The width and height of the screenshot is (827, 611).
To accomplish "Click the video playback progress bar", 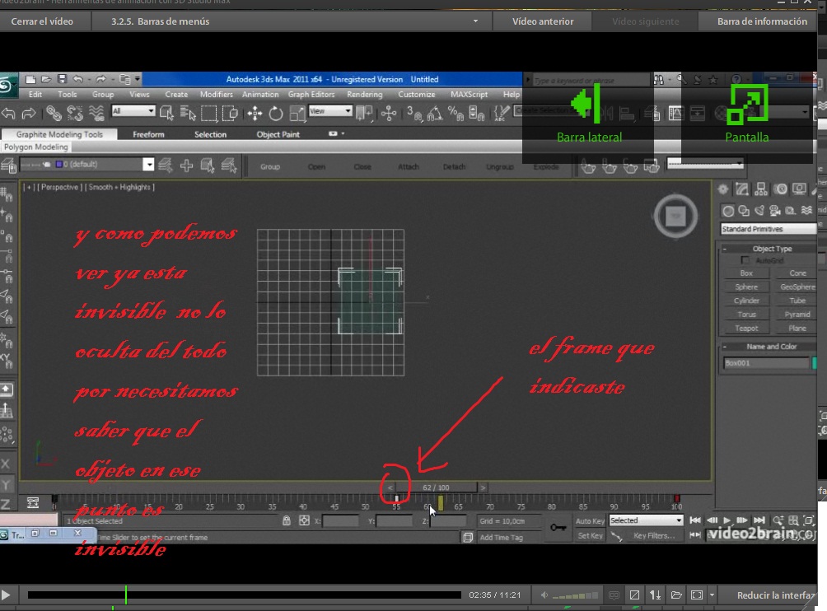I will [x=244, y=595].
